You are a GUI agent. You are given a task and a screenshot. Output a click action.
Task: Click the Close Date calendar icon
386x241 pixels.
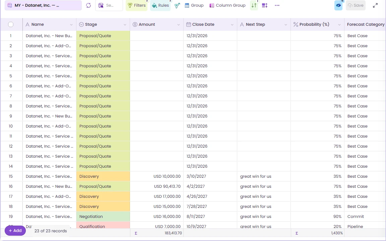pos(189,24)
